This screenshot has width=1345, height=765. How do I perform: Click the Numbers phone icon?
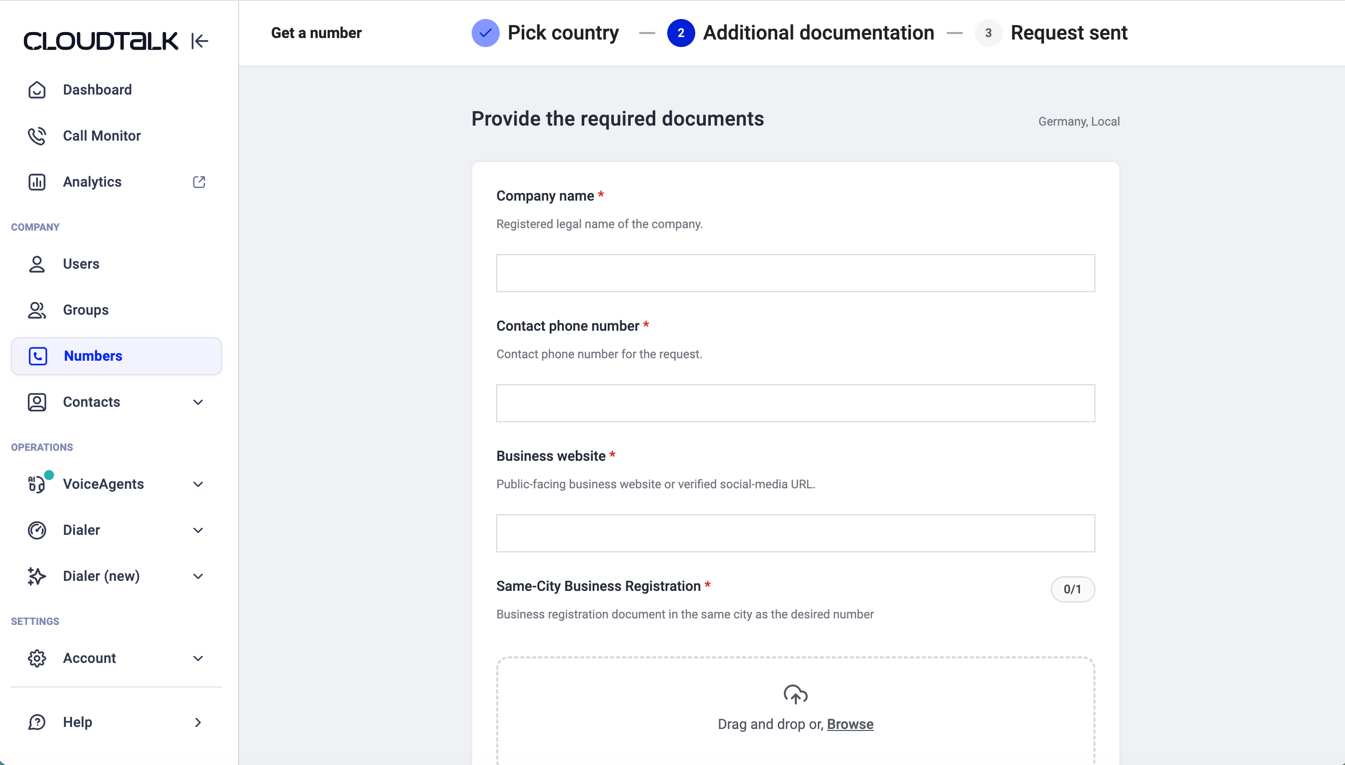[x=38, y=356]
